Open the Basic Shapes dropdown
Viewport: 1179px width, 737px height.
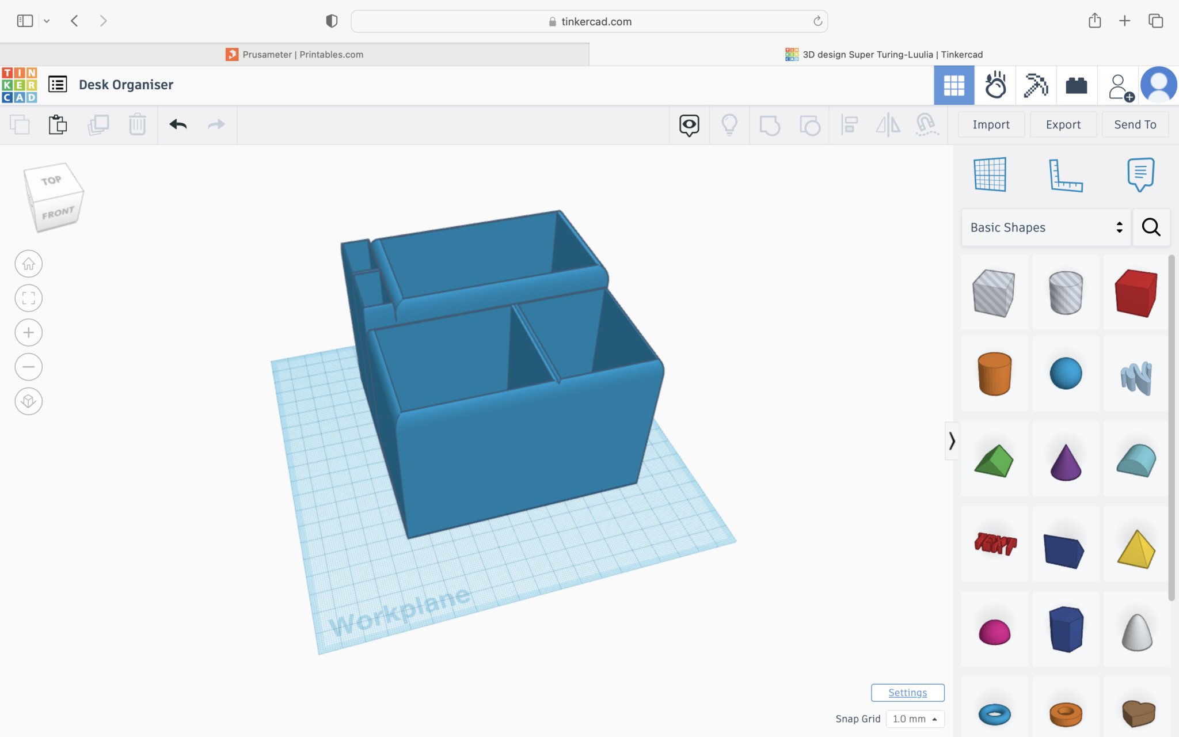(1045, 227)
